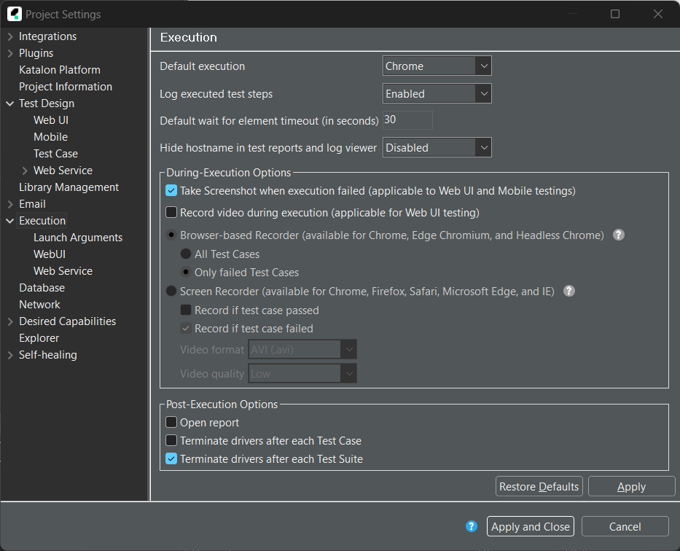This screenshot has height=551, width=680.
Task: Maximize the Project Settings window
Action: click(x=615, y=14)
